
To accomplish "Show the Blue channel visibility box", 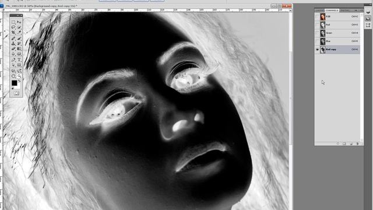I will pos(317,41).
